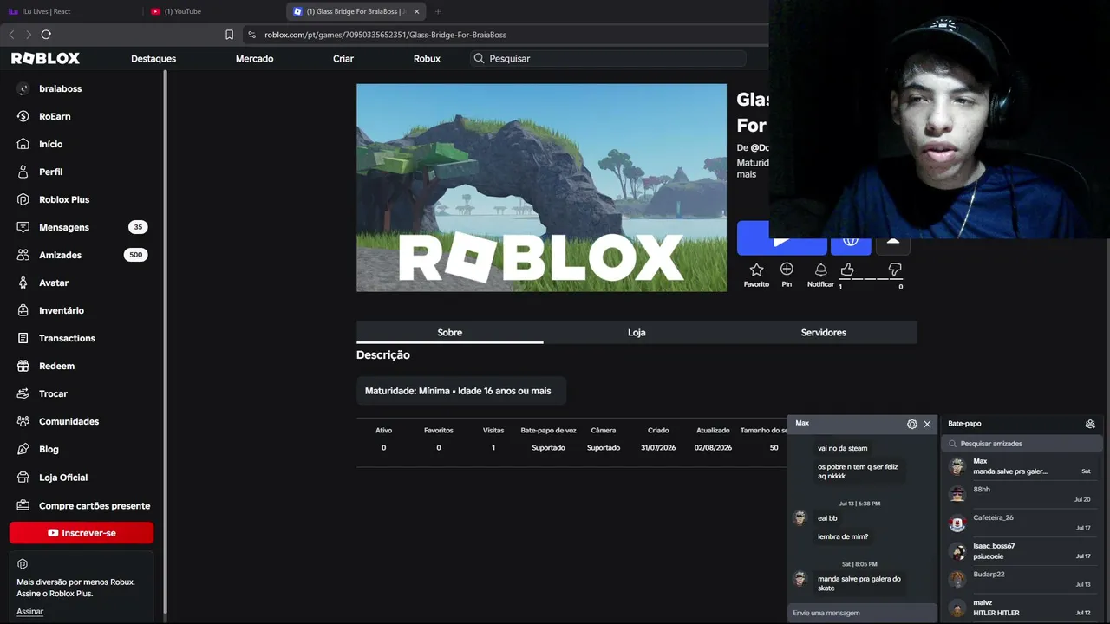Screen dimensions: 1110x624
Task: Click the create group chat icon in Bate-papo
Action: pos(1090,424)
